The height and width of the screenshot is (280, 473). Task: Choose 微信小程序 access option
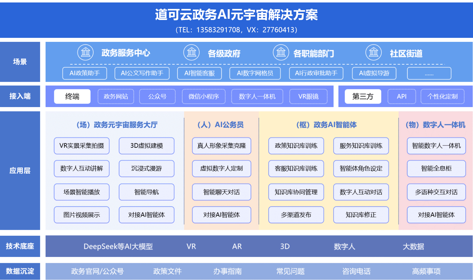(x=204, y=97)
